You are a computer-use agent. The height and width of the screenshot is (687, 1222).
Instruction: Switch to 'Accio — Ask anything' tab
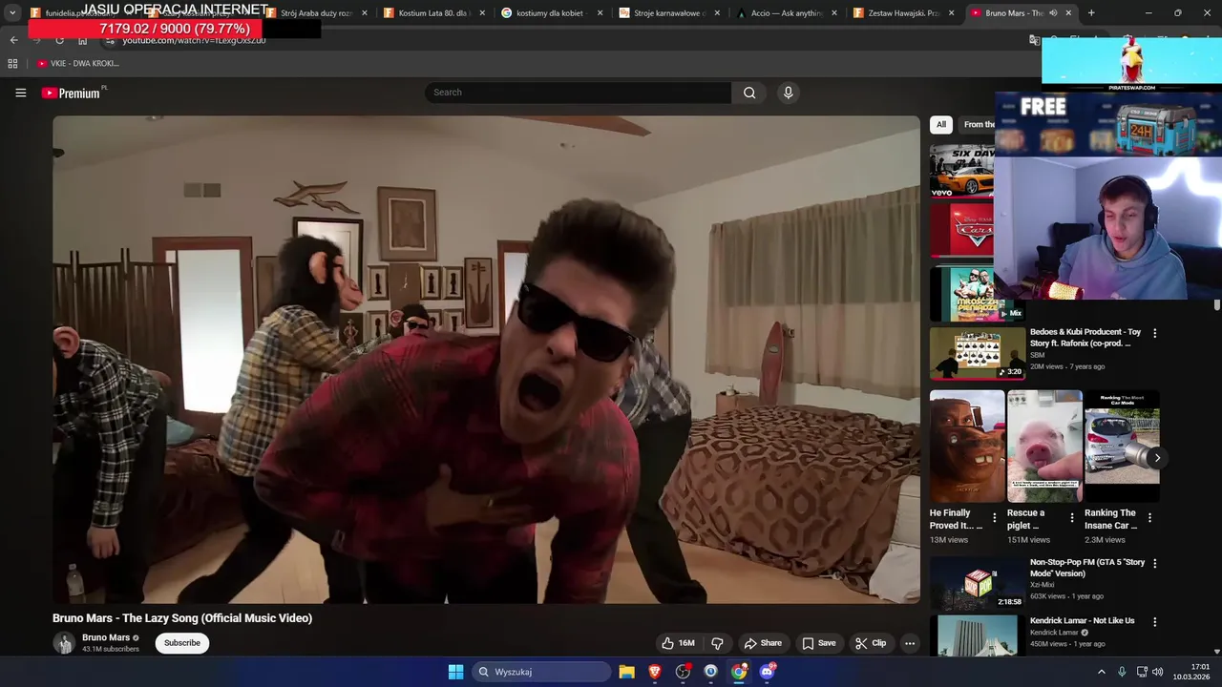coord(788,13)
